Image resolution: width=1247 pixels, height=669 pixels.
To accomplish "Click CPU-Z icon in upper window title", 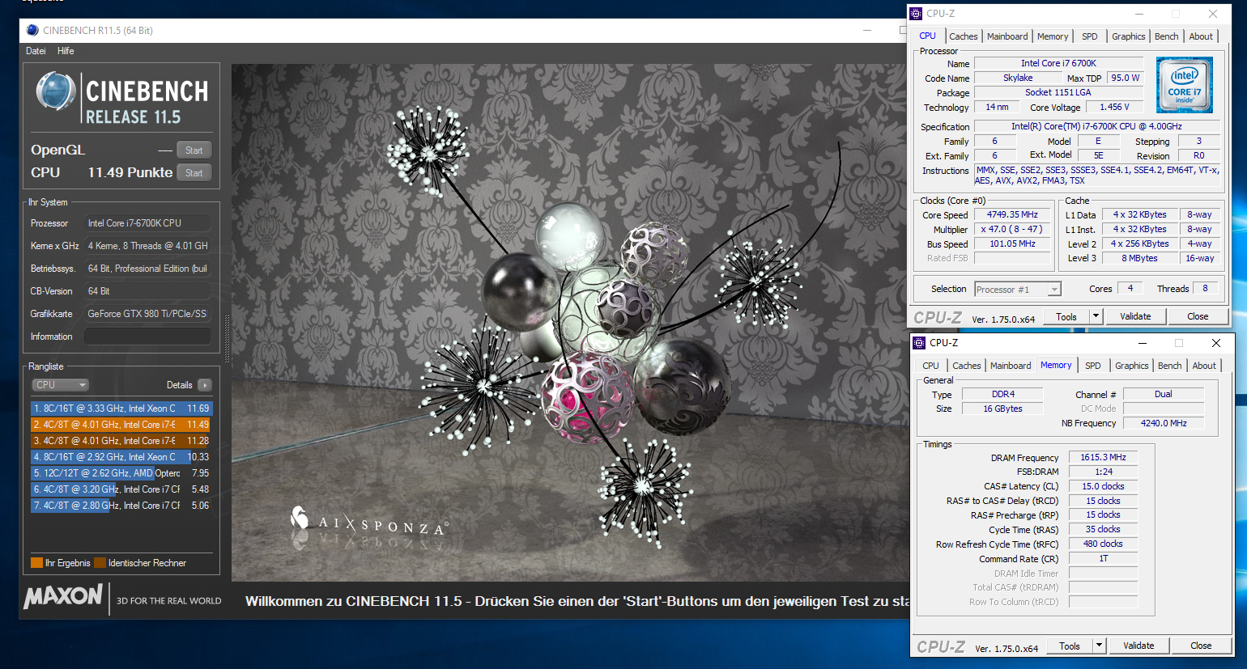I will pos(916,14).
